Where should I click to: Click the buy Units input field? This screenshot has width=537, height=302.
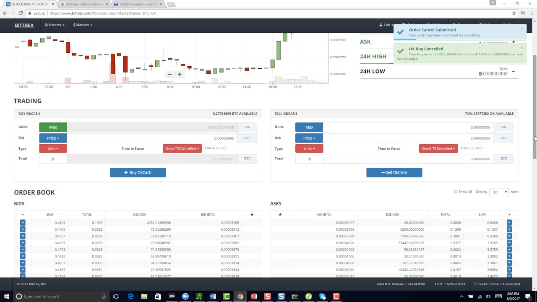152,127
